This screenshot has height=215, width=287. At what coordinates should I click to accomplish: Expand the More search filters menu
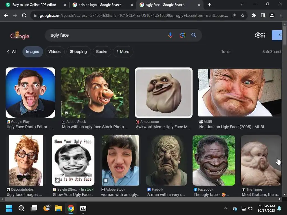123,52
